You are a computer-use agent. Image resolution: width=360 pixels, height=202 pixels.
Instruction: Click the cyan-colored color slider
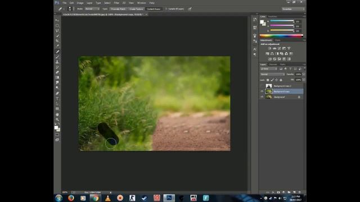click(282, 21)
